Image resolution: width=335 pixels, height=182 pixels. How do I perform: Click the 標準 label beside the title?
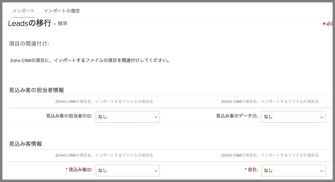pyautogui.click(x=63, y=24)
